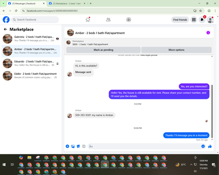The width and height of the screenshot is (219, 175).
Task: Click the conversation header title Amber
Action: point(100,33)
